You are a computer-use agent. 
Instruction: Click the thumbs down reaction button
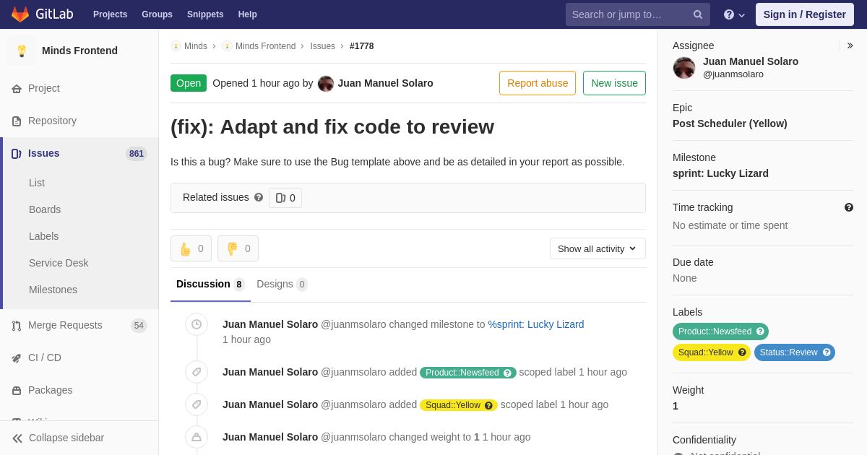[238, 248]
